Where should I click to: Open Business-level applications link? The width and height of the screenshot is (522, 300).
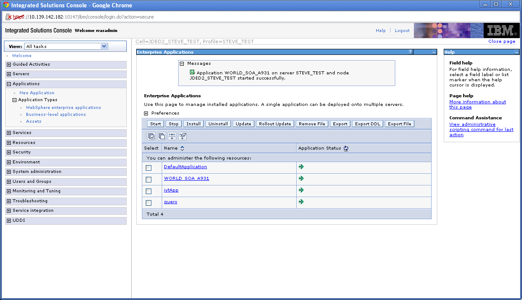56,115
